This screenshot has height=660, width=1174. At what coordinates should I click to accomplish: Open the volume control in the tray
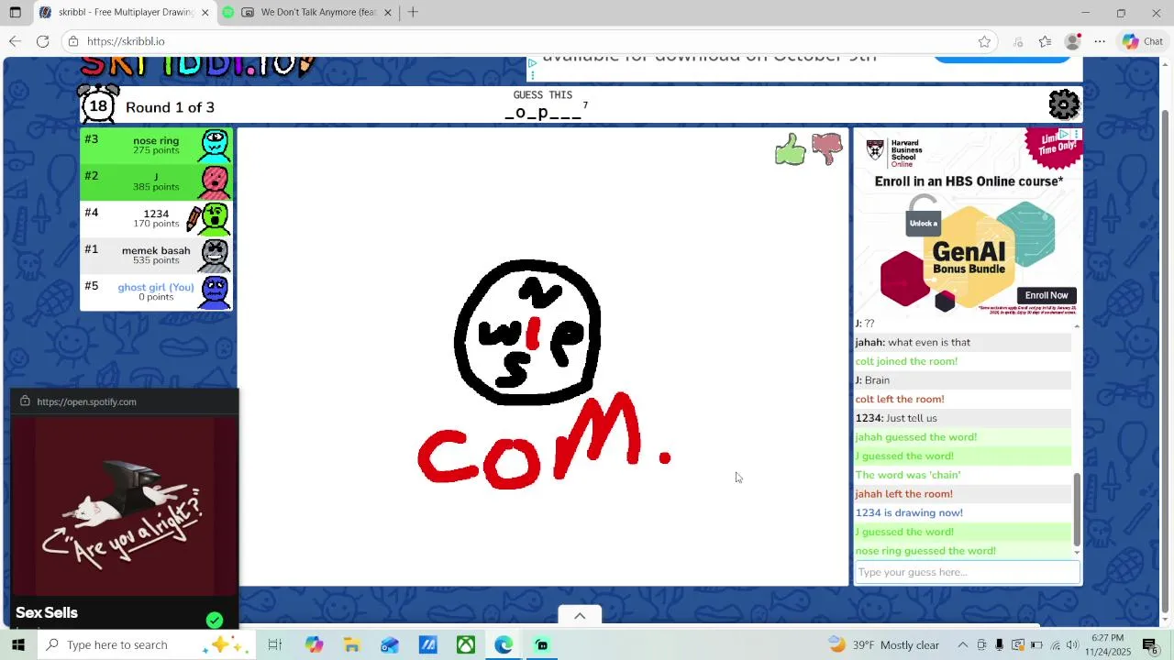pos(1072,645)
